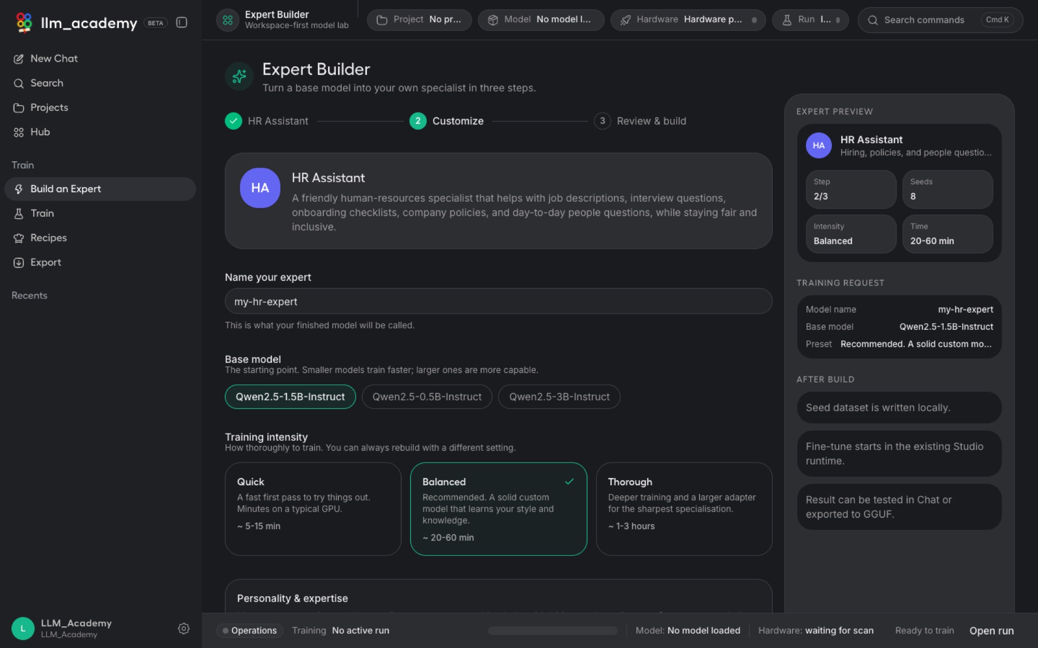Screen dimensions: 1038x648
Task: Click the Search commands box
Action: pos(940,20)
